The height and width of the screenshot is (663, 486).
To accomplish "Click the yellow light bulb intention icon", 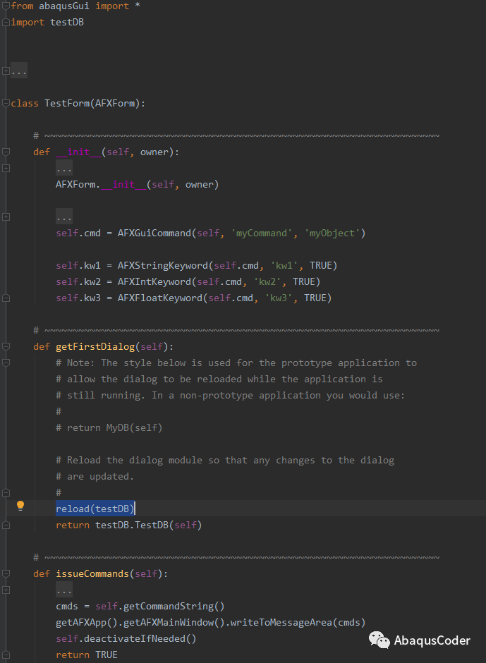I will [x=20, y=506].
